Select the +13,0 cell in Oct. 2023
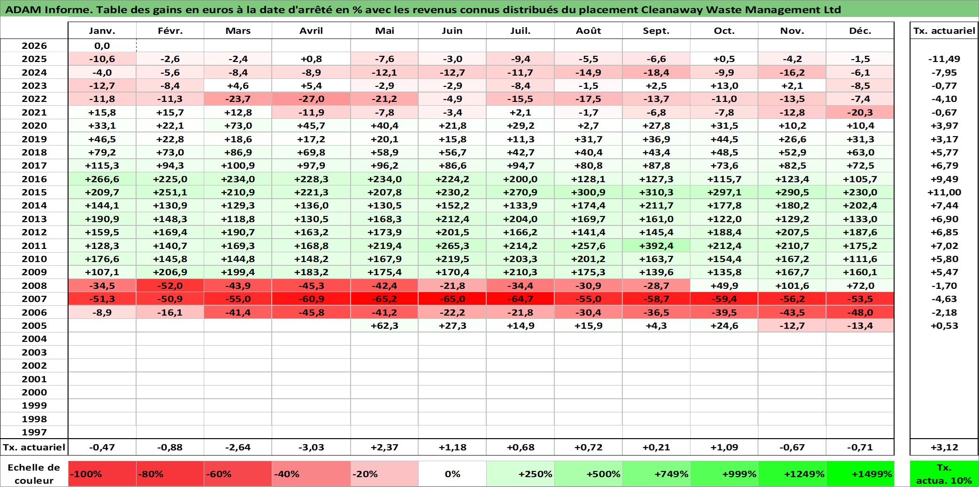This screenshot has height=487, width=979. 724,85
